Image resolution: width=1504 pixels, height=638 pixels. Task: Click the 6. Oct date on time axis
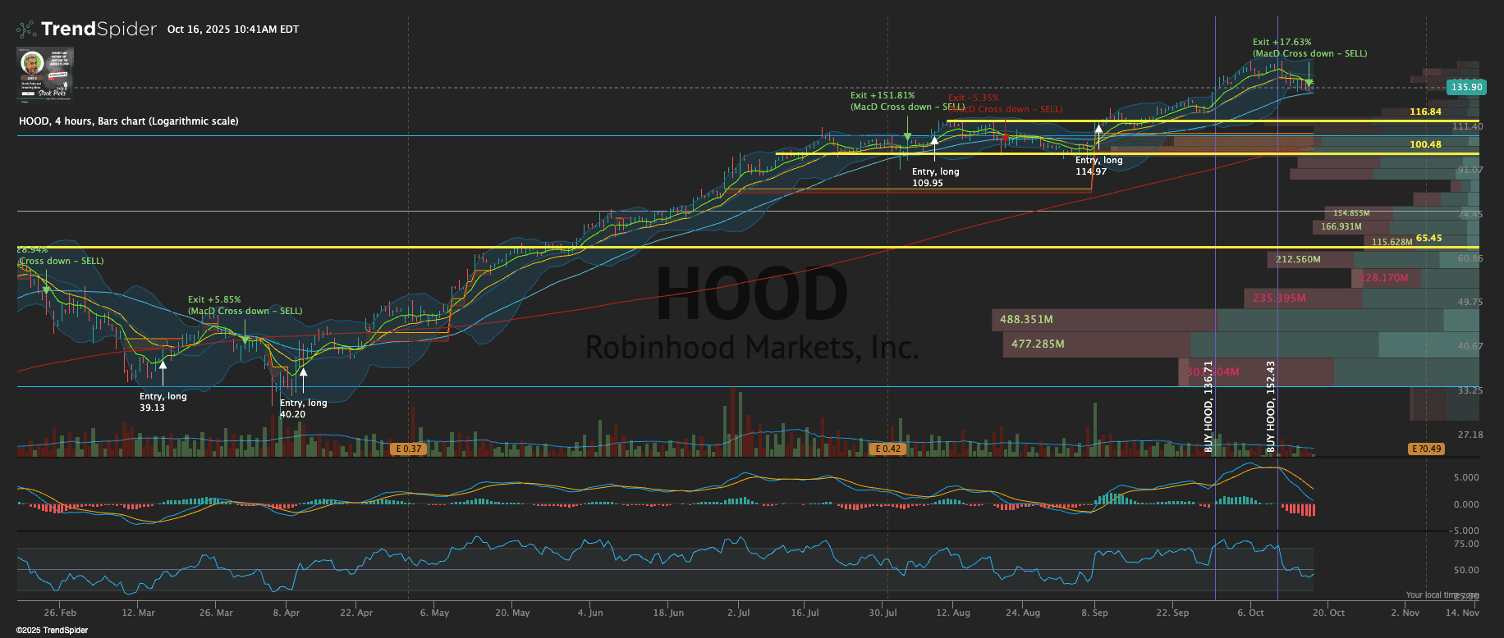pos(1250,613)
